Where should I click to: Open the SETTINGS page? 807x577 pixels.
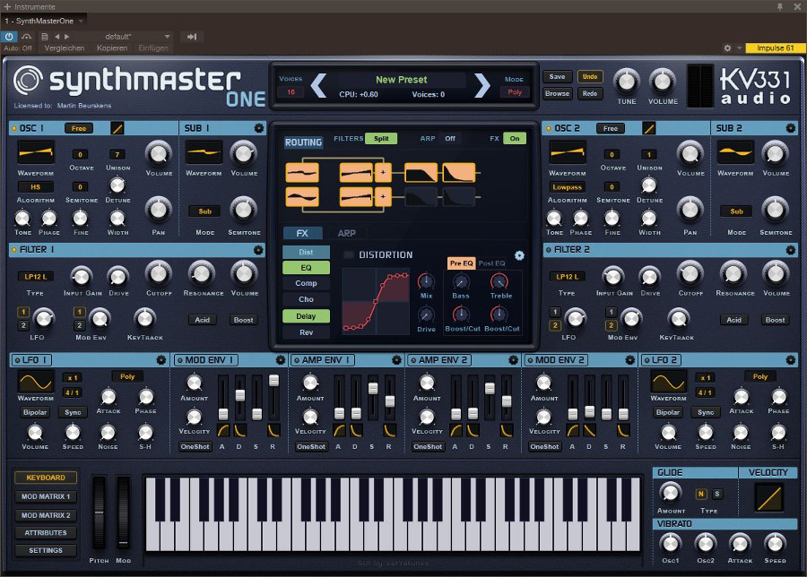46,550
